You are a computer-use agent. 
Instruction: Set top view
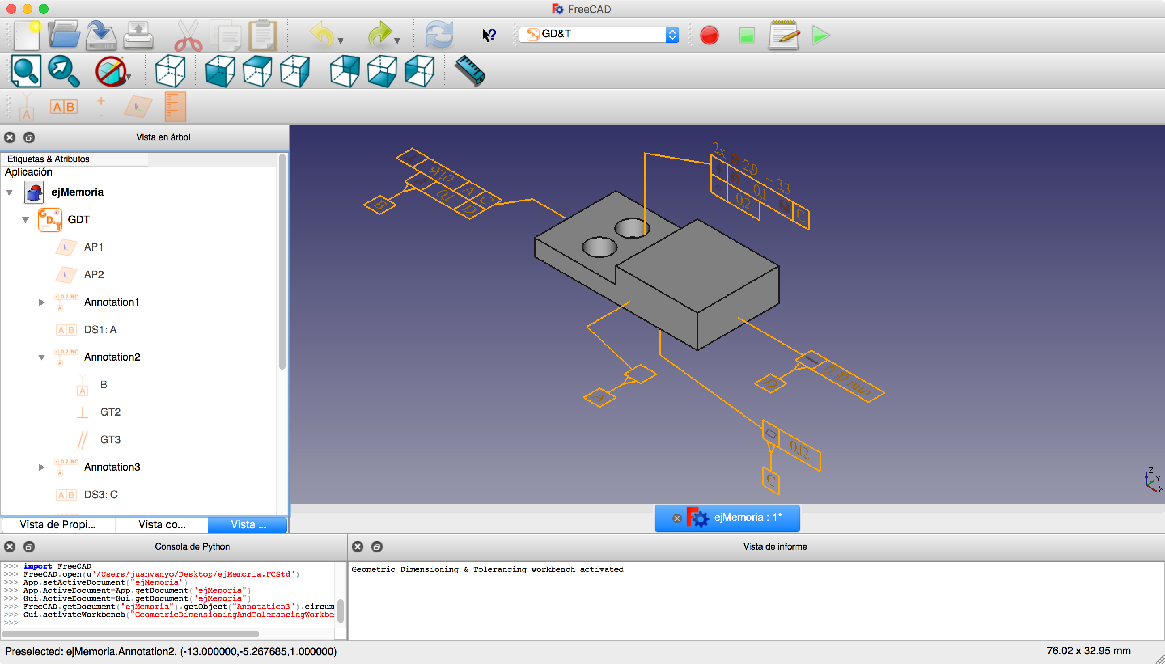pos(258,71)
